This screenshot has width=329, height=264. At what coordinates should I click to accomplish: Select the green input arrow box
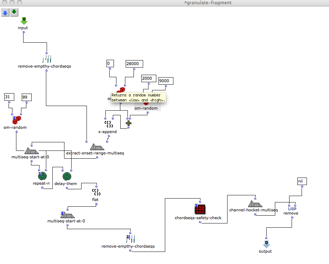23,21
